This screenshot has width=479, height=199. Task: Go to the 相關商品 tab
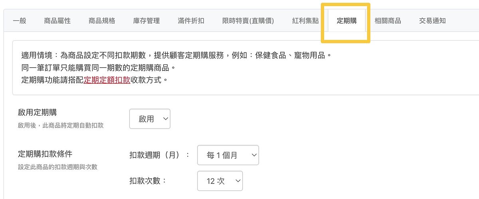click(388, 21)
